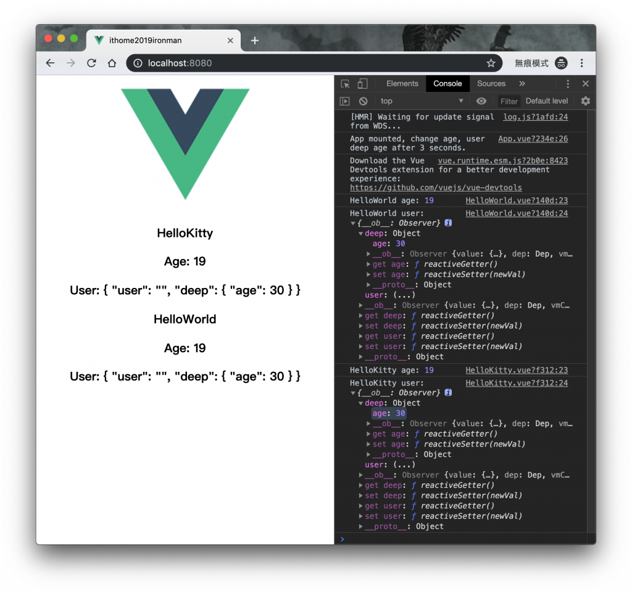The image size is (632, 592).
Task: Click the info badge on HelloWorld Observer
Action: click(448, 223)
